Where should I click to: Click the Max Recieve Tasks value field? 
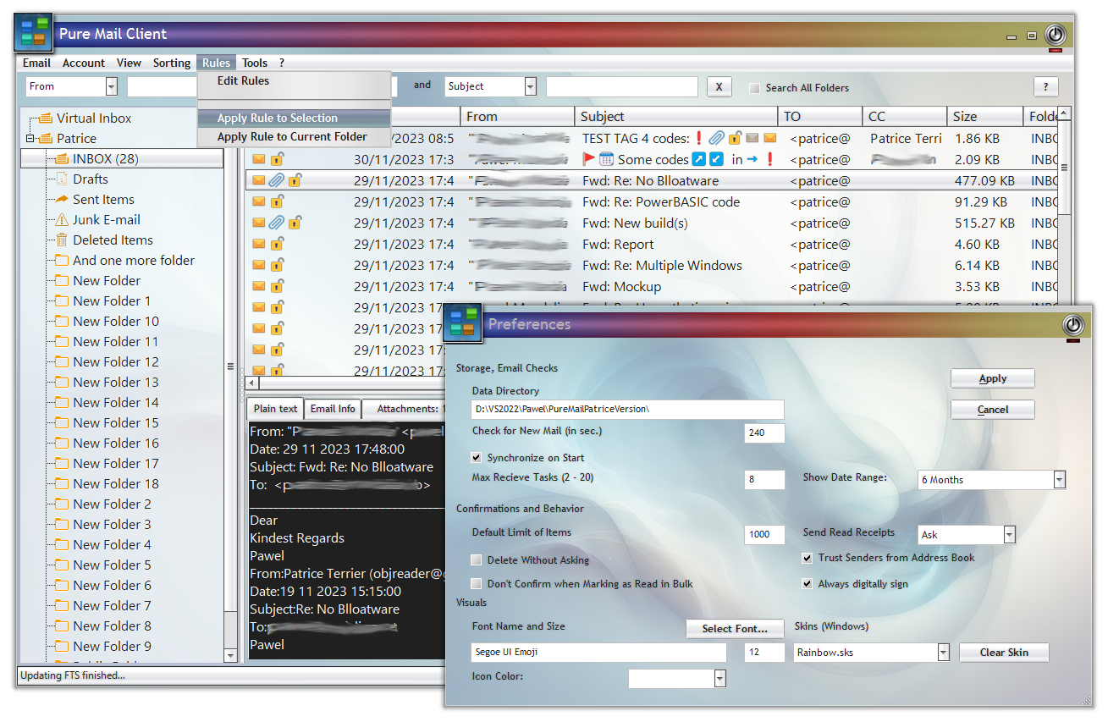tap(764, 480)
